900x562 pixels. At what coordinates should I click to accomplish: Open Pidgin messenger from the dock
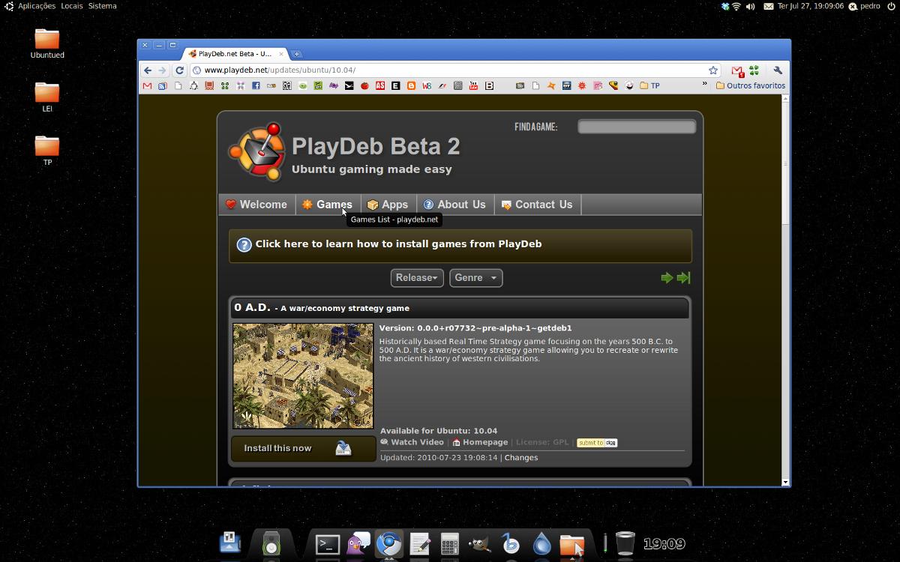(x=358, y=543)
